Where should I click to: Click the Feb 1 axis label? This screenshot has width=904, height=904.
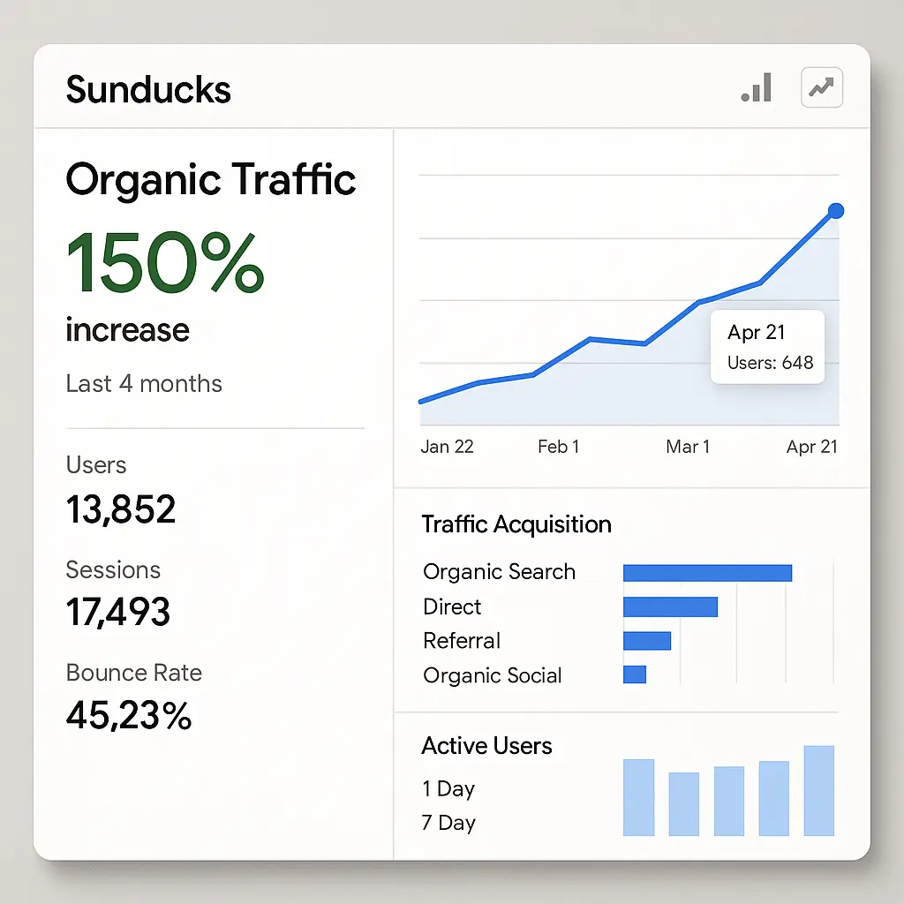click(558, 447)
